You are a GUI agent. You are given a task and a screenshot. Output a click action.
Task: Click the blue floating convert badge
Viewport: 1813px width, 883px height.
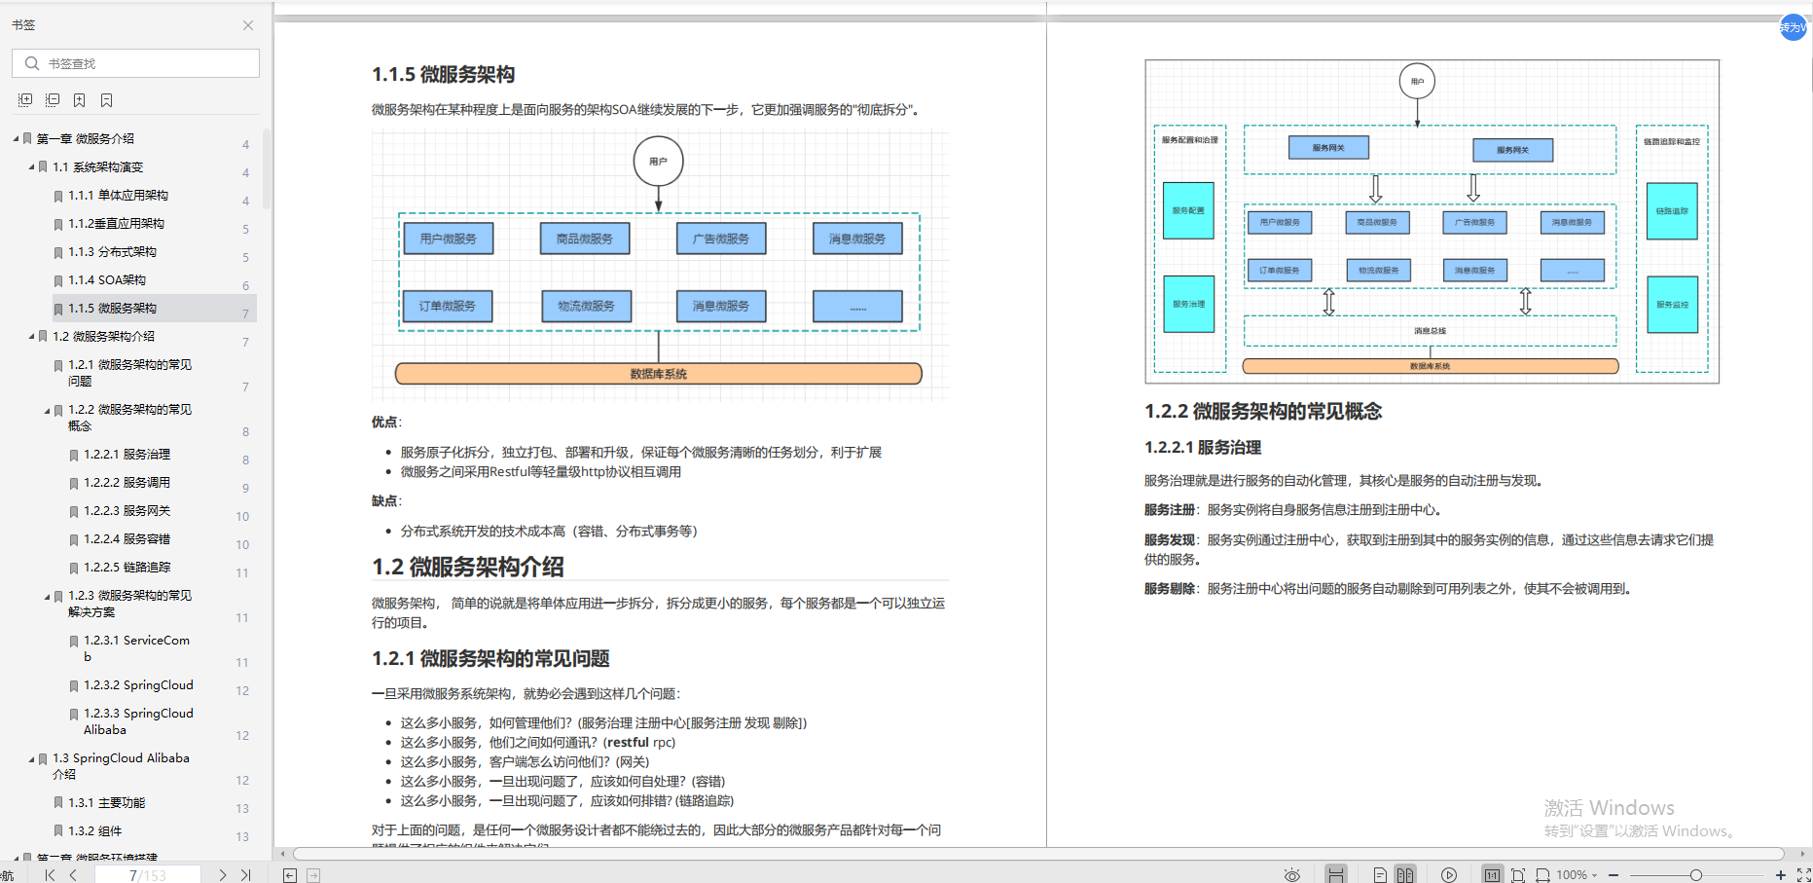point(1793,27)
